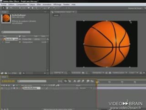Toggle mask and shape path visibility
Viewport: 146px width, 110px height.
(69, 73)
